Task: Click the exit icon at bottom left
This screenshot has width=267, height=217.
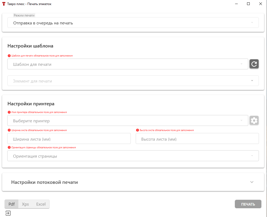Action: [x=8, y=213]
